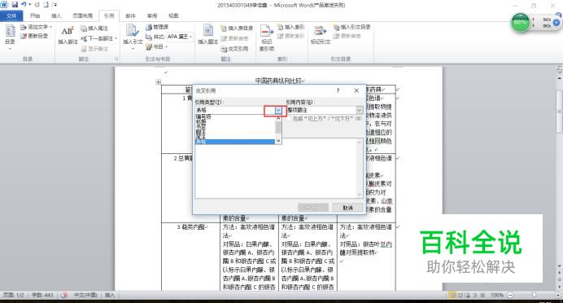This screenshot has height=303, width=563.
Task: Click the 插入表目录 (Insert Table of Figures) icon
Action: coord(224,29)
